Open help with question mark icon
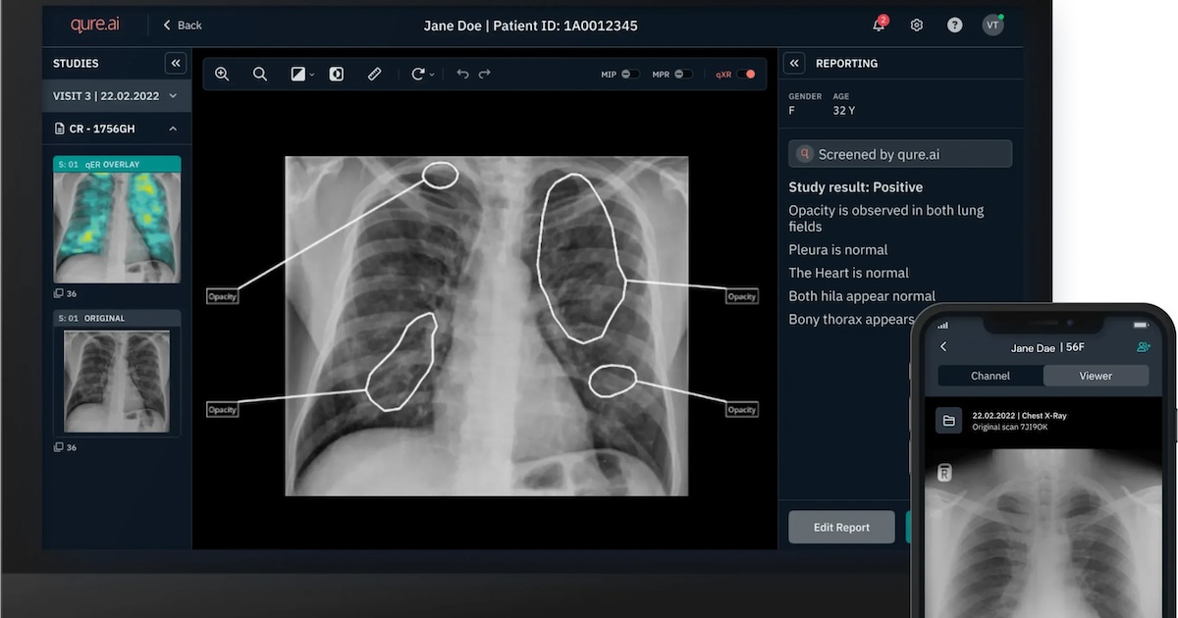The height and width of the screenshot is (618, 1178). pos(954,25)
